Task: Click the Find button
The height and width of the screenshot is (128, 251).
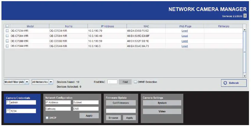Action: [x=125, y=82]
